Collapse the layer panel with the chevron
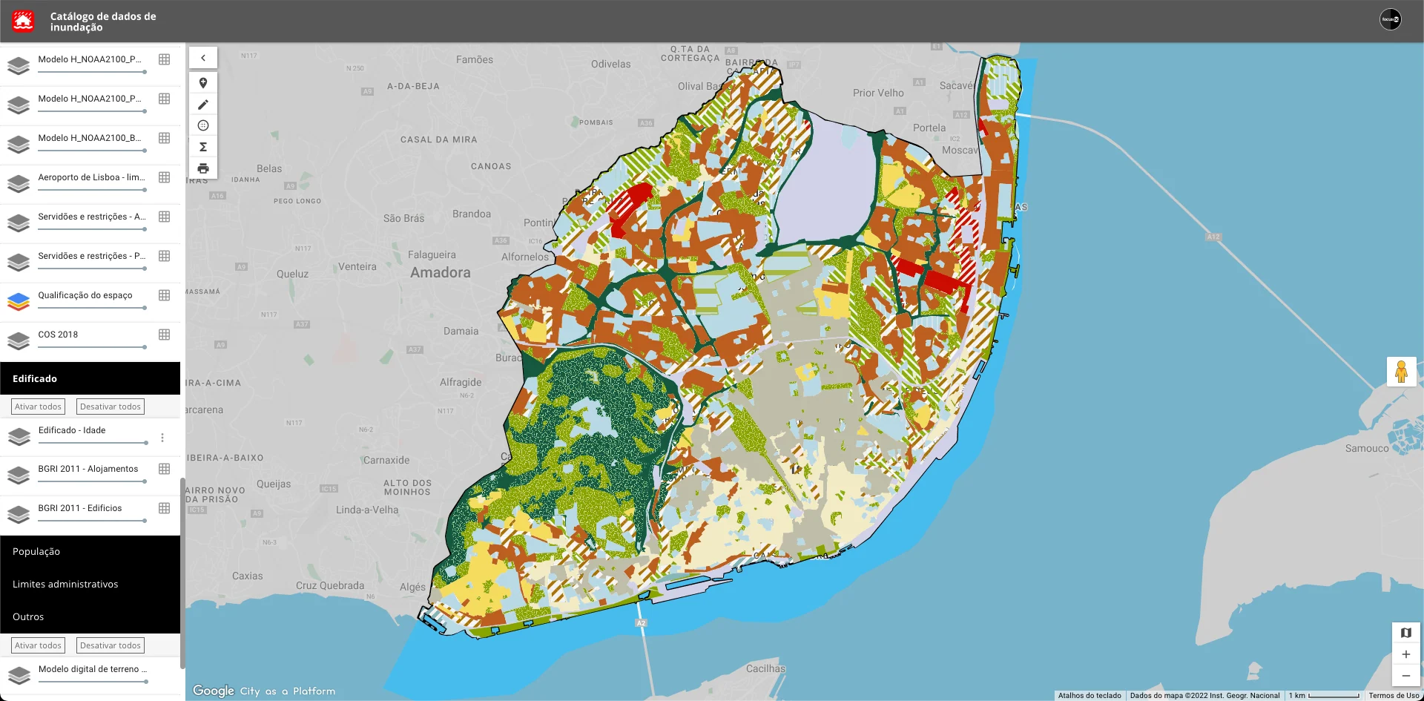Viewport: 1424px width, 701px height. click(203, 57)
